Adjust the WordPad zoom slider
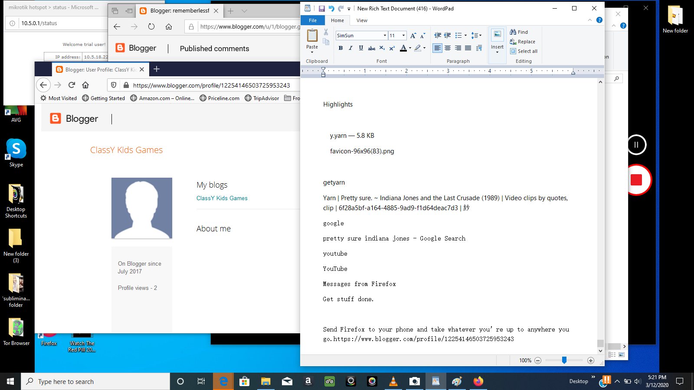Image resolution: width=694 pixels, height=390 pixels. (564, 360)
